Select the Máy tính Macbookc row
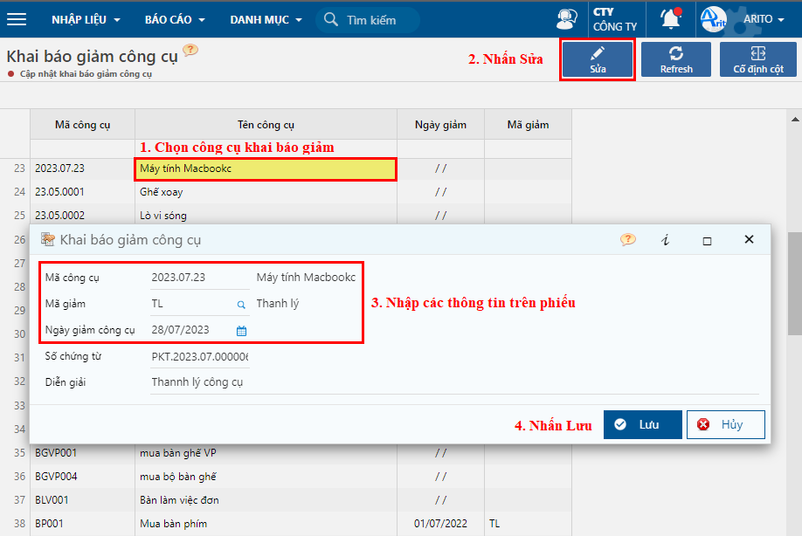 pyautogui.click(x=266, y=168)
